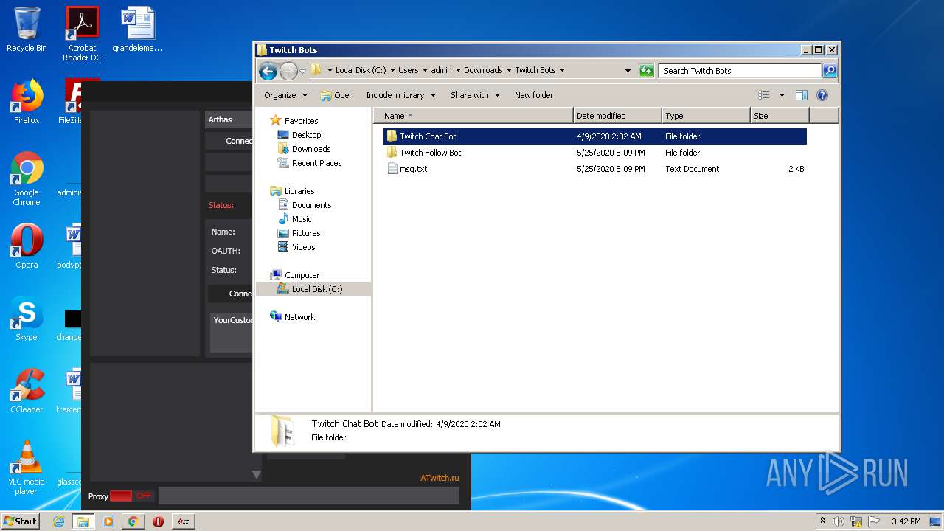Screen dimensions: 944x531
Task: Sort by Type column header
Action: [706, 116]
